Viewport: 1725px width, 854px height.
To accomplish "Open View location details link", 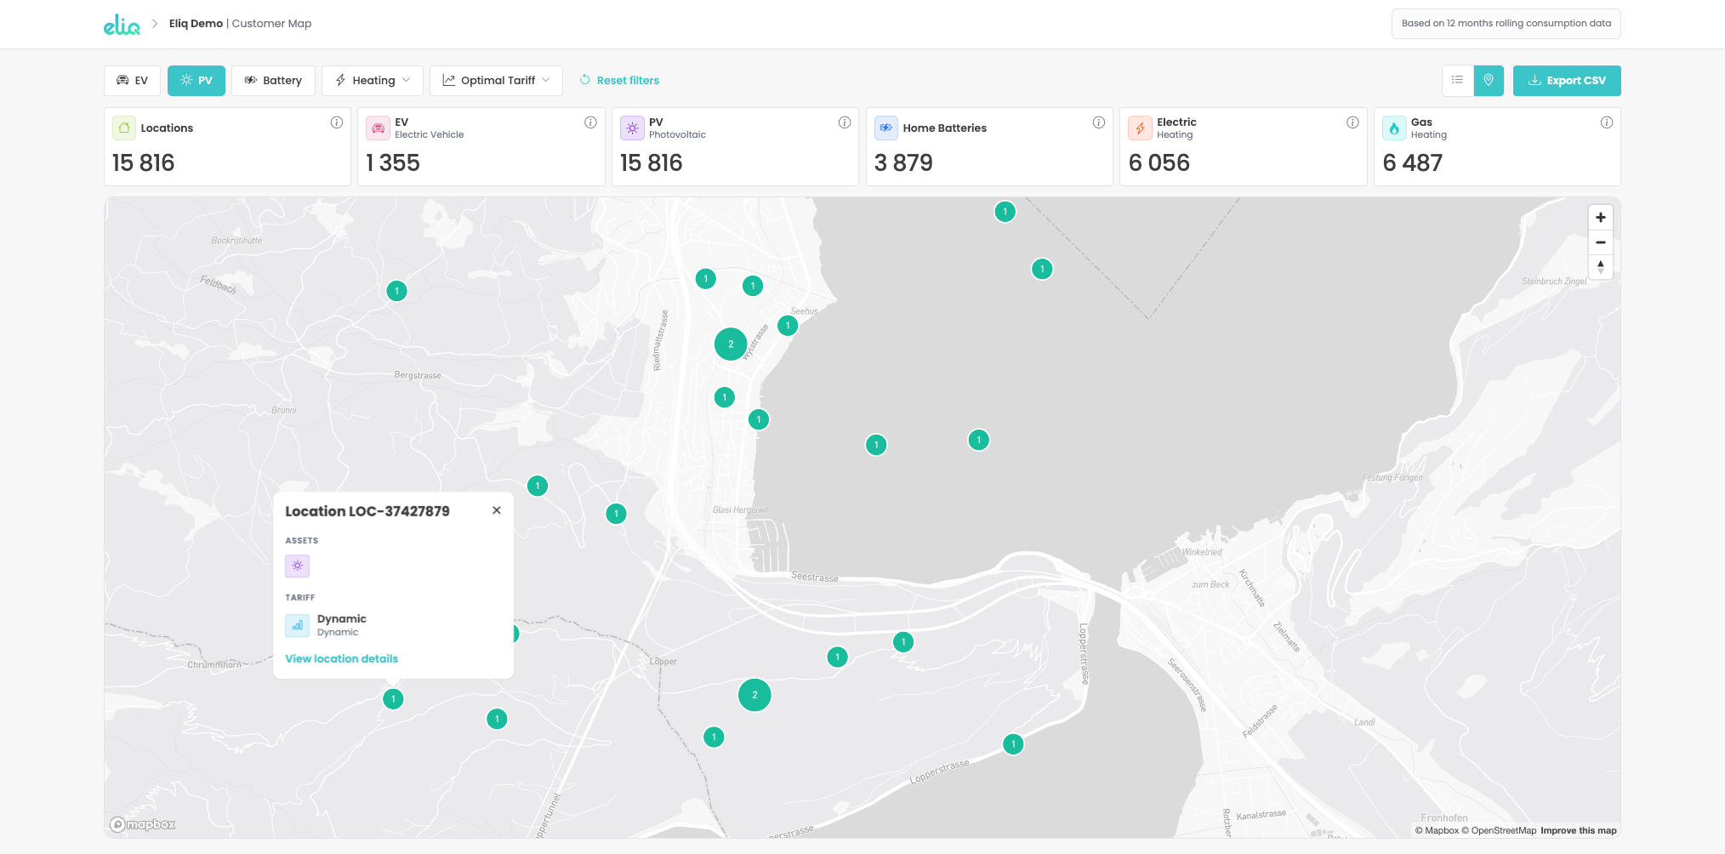I will point(341,658).
